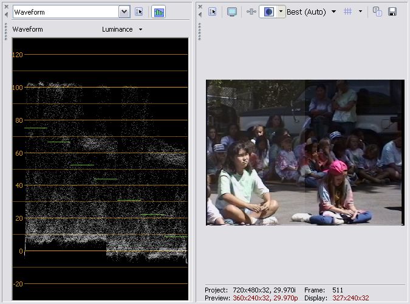The image size is (410, 304).
Task: Click the scope type dropdown arrow button
Action: (125, 12)
